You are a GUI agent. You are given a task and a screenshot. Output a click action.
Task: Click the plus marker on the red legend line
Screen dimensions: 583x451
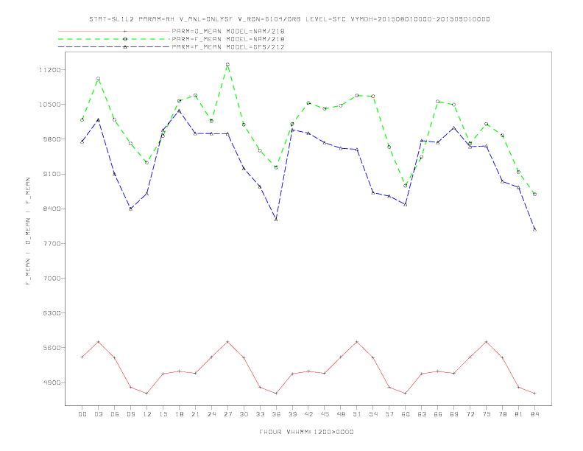tap(125, 31)
